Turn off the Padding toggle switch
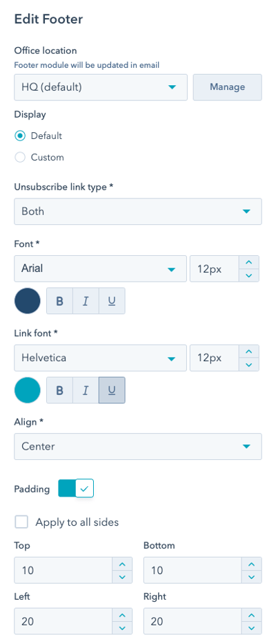 coord(76,489)
